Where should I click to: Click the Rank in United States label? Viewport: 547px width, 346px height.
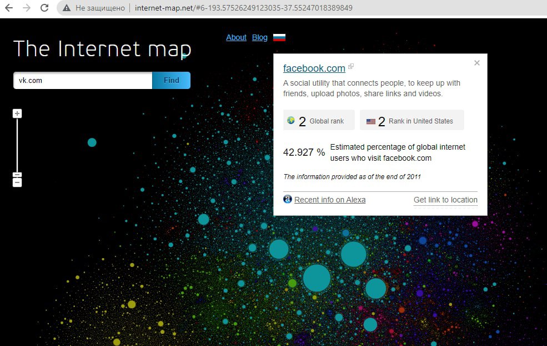coord(421,121)
